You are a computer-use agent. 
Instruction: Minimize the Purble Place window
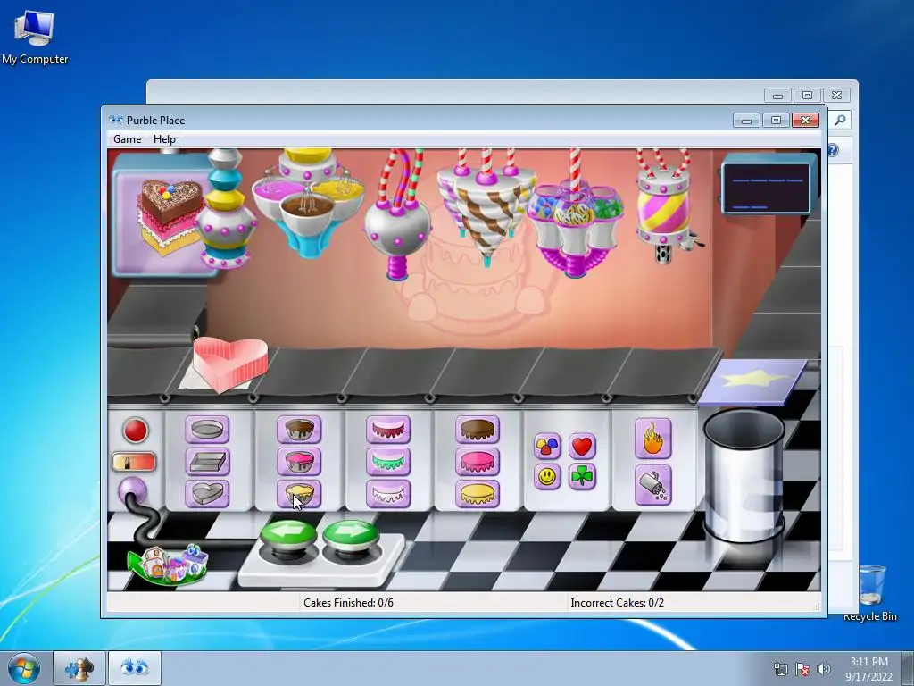coord(746,121)
